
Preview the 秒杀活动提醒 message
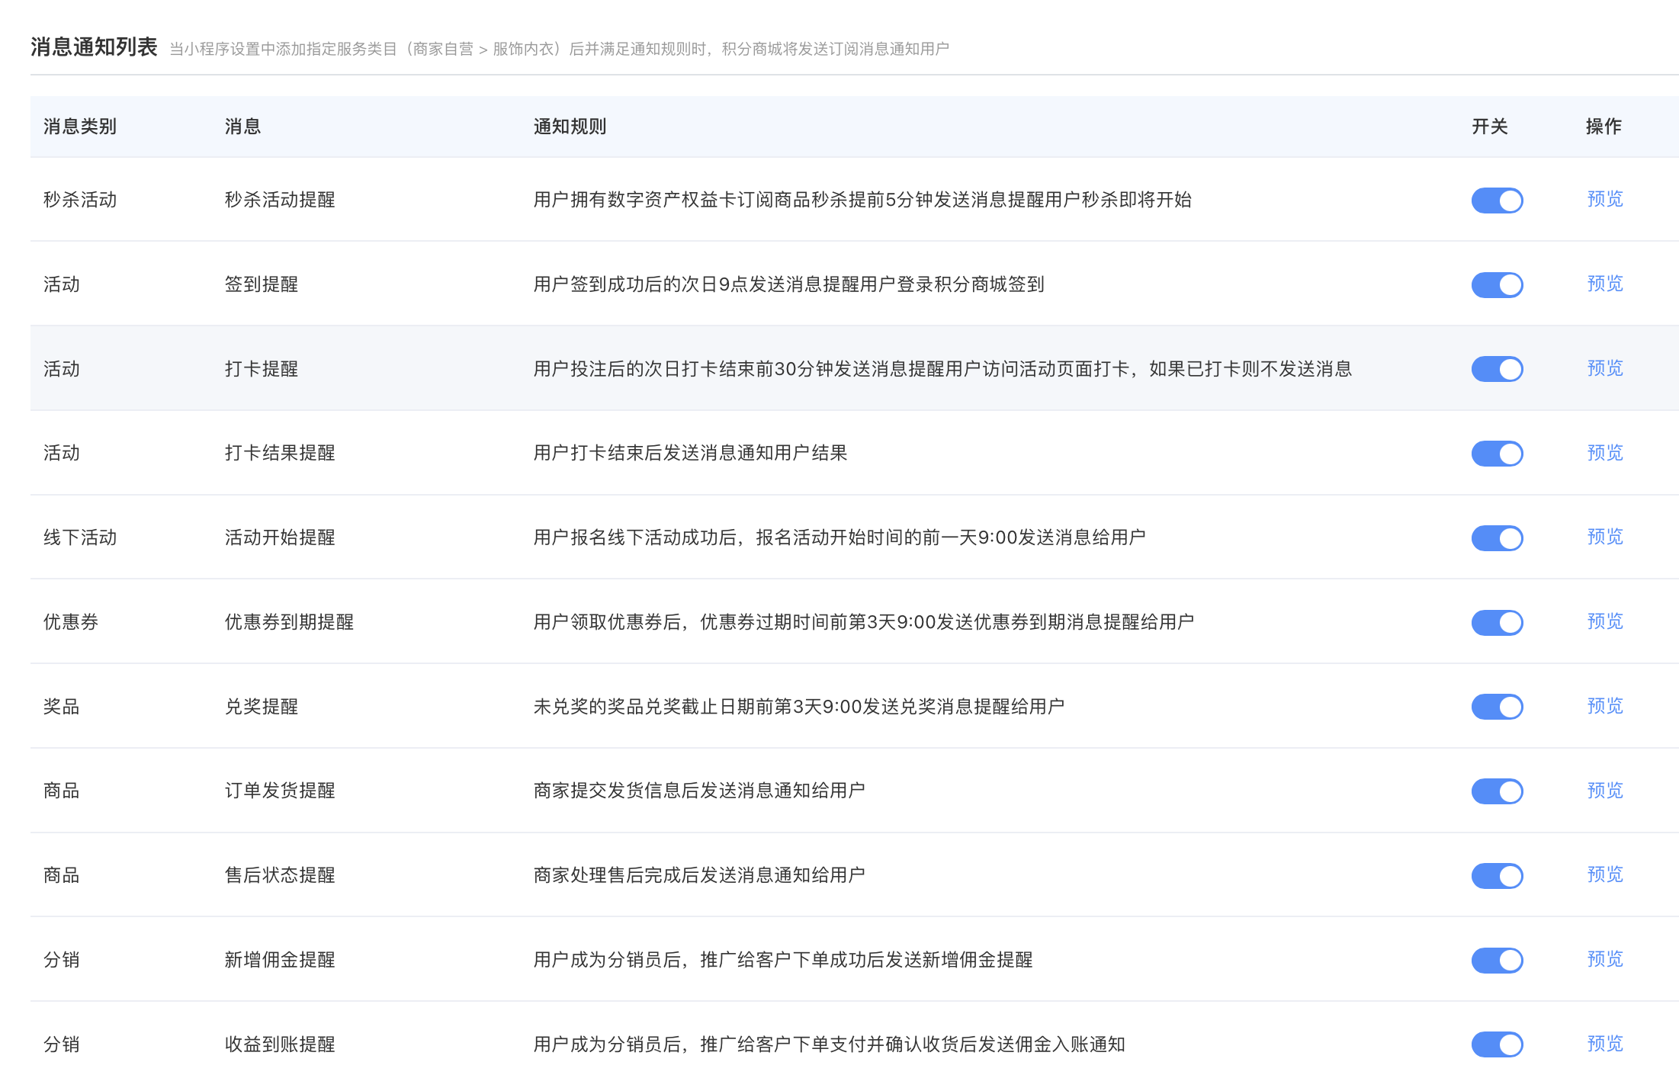(1605, 199)
